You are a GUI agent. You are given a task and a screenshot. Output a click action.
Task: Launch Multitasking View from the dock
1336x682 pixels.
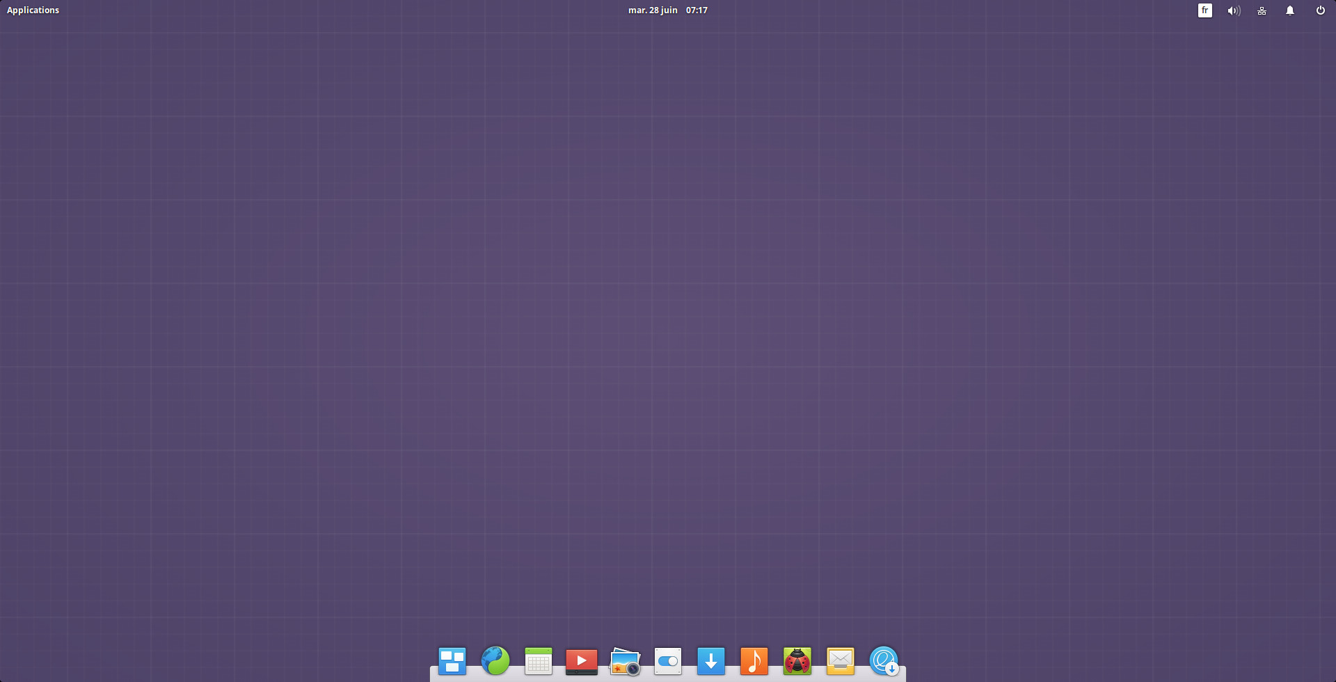tap(452, 661)
